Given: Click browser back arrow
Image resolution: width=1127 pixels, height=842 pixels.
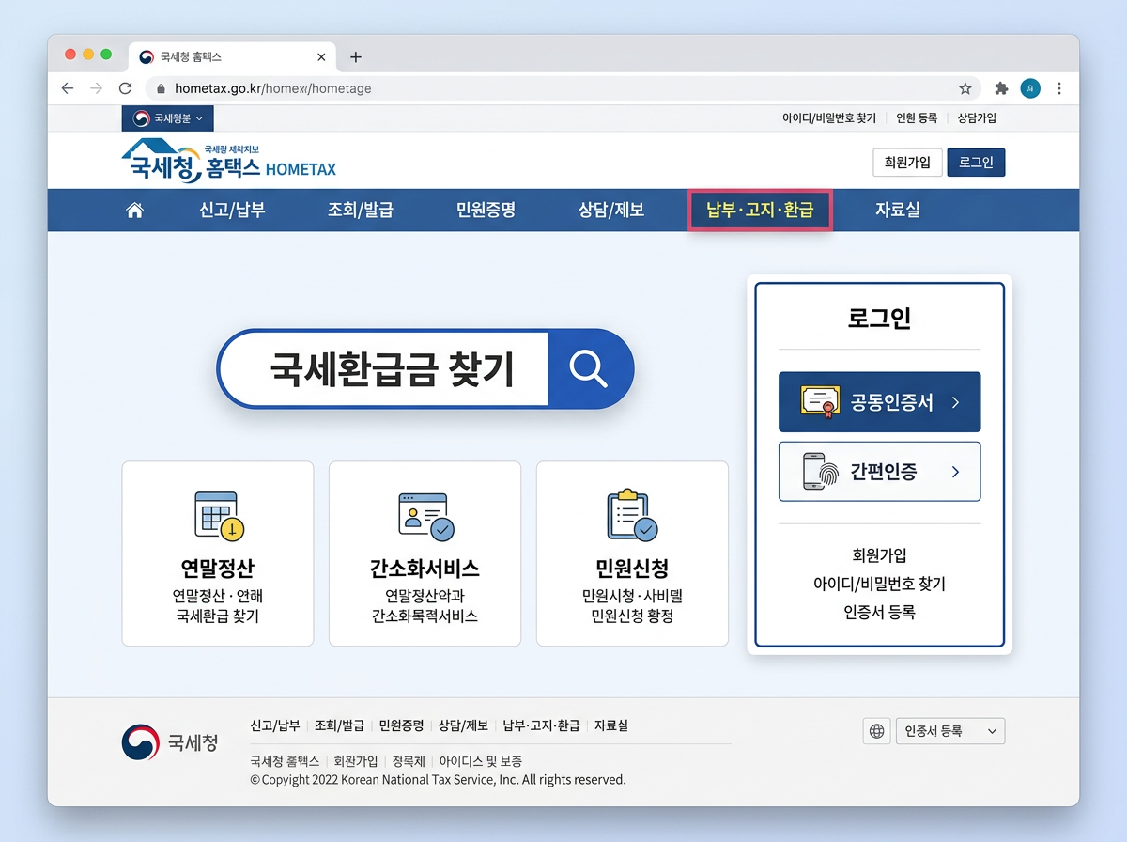Looking at the screenshot, I should 68,88.
